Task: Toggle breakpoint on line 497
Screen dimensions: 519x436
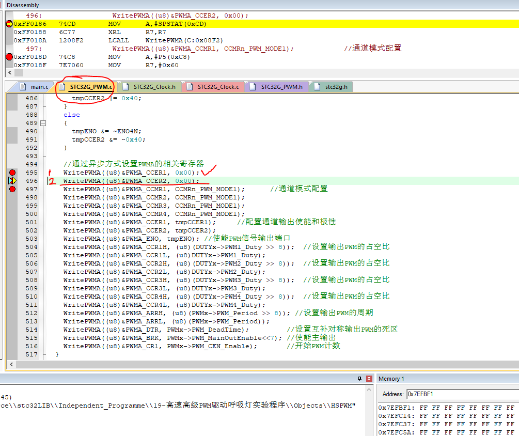Action: 12,189
